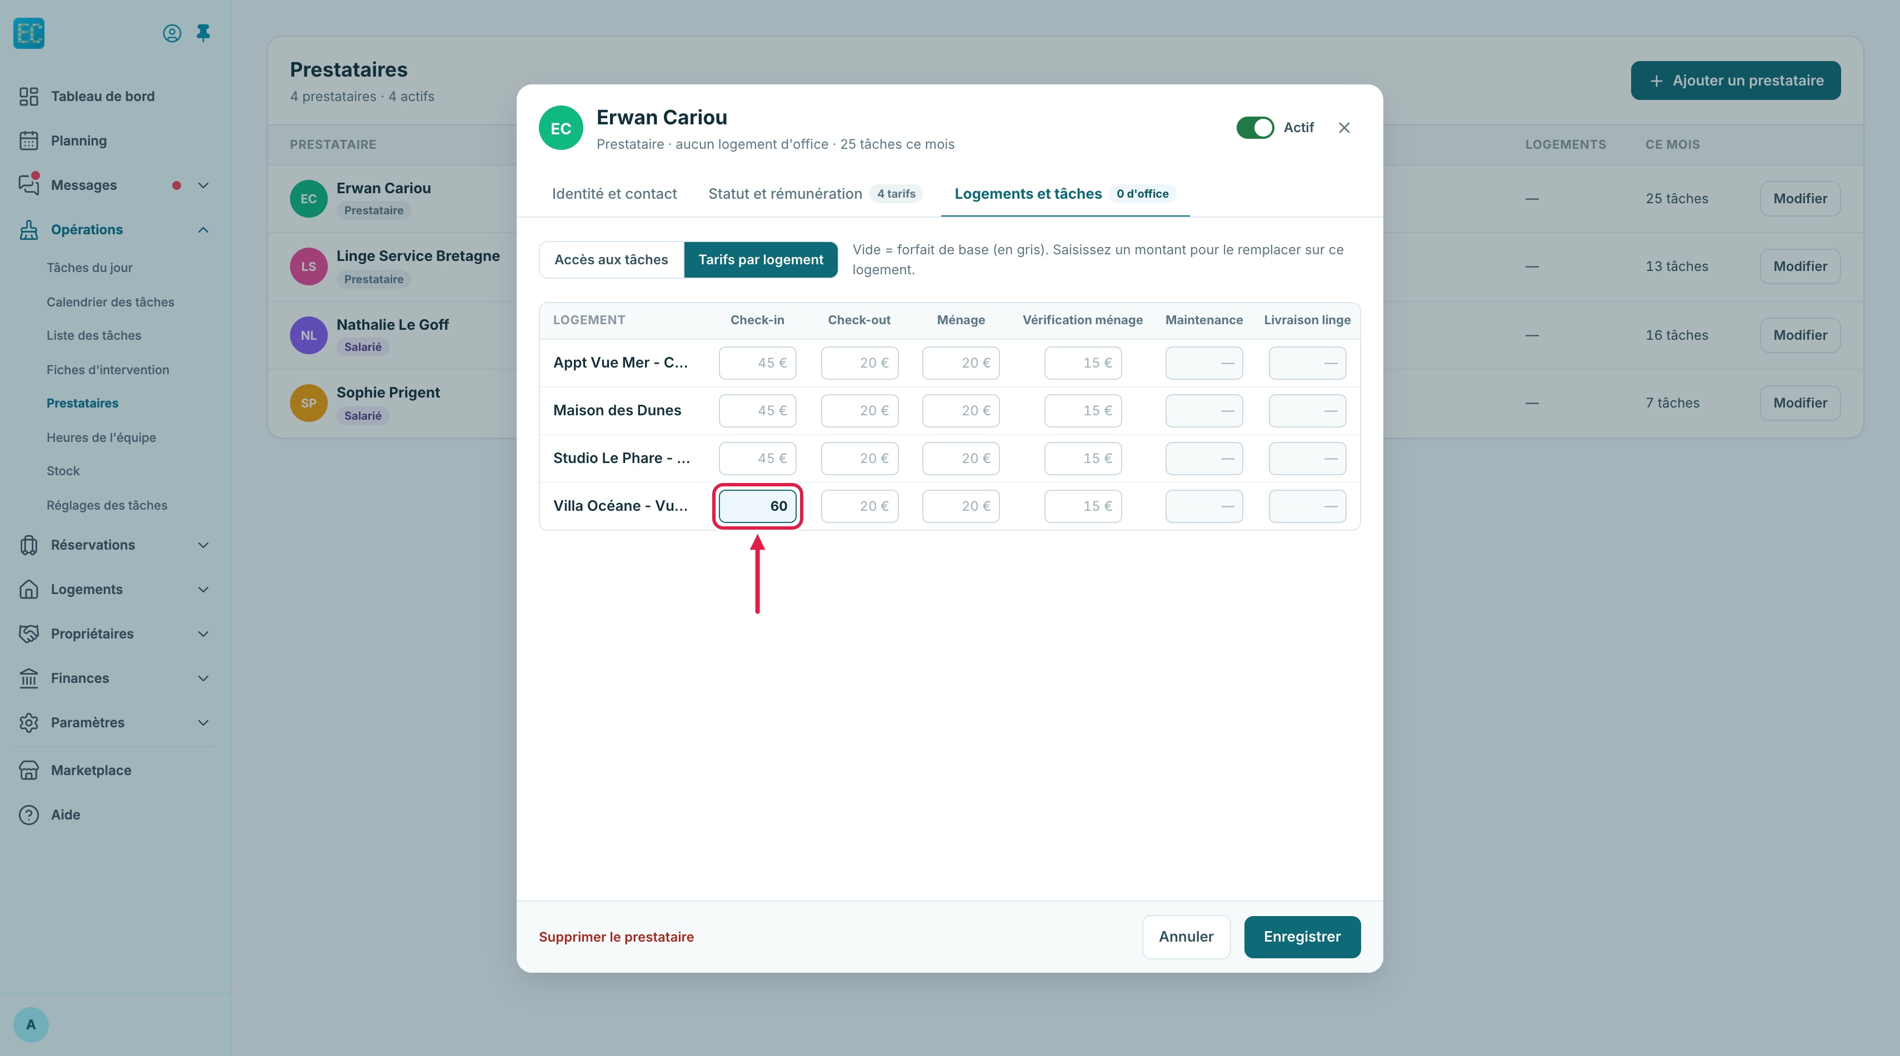Save changes with Enregistrer

coord(1302,937)
